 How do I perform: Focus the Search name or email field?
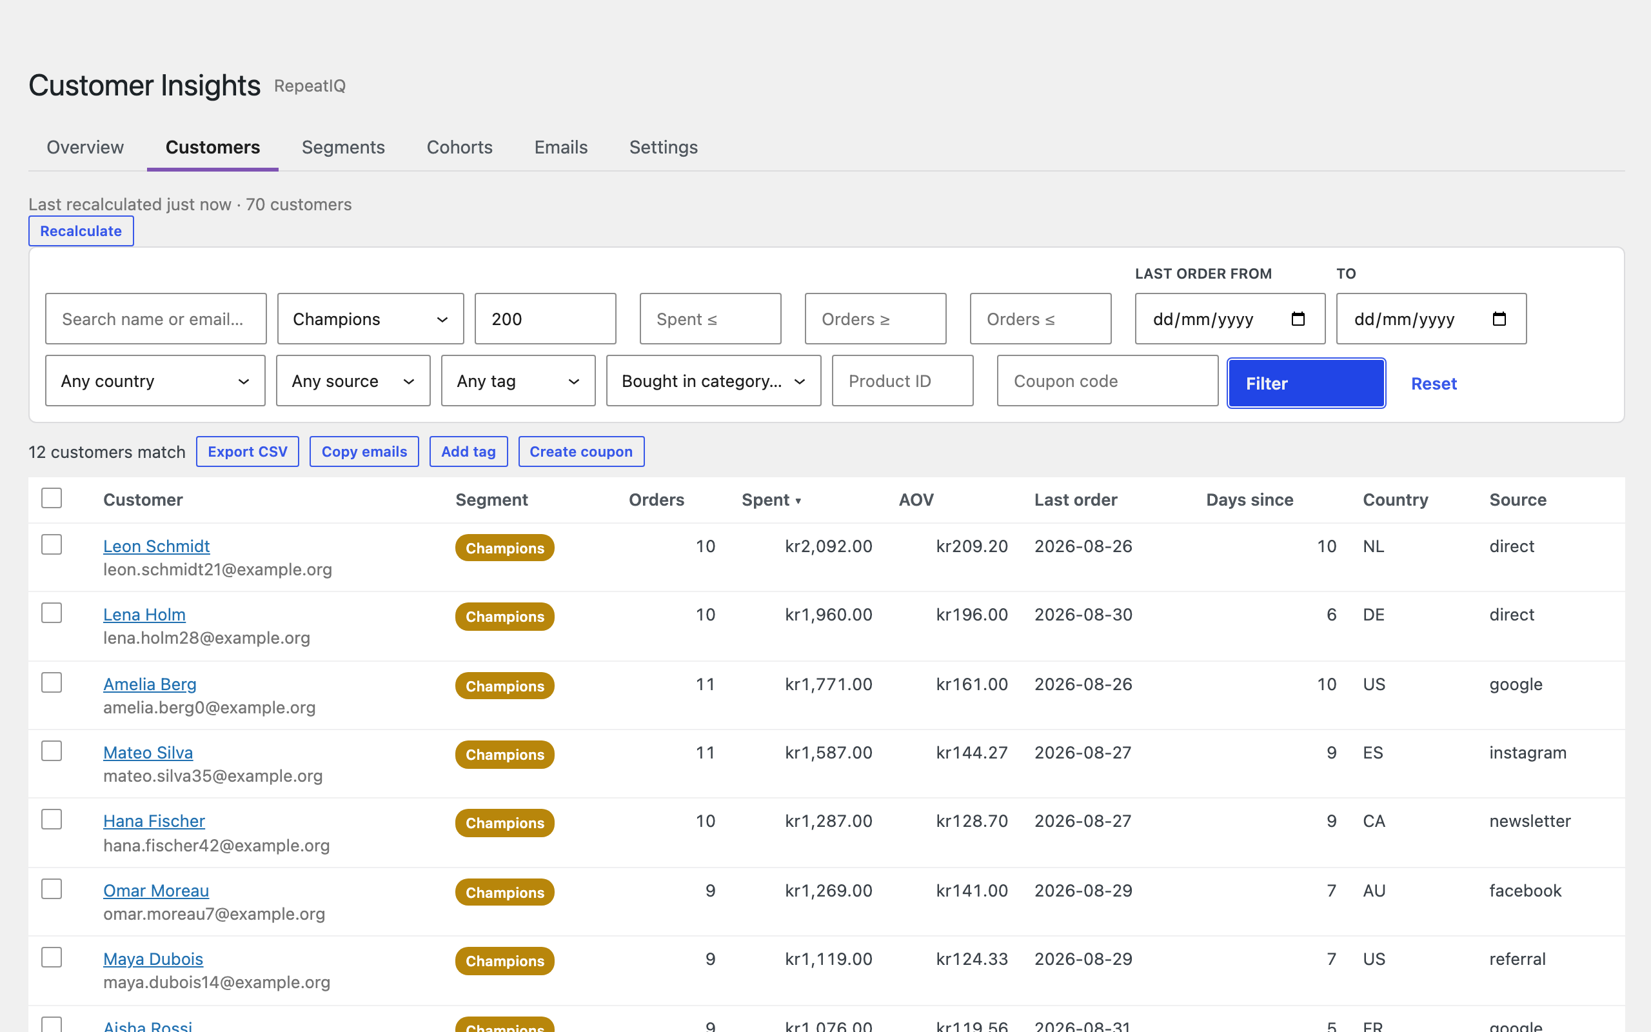coord(155,319)
